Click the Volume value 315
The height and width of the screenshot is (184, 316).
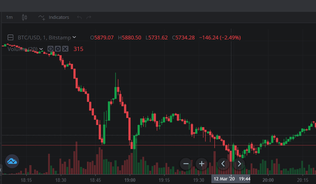click(79, 49)
